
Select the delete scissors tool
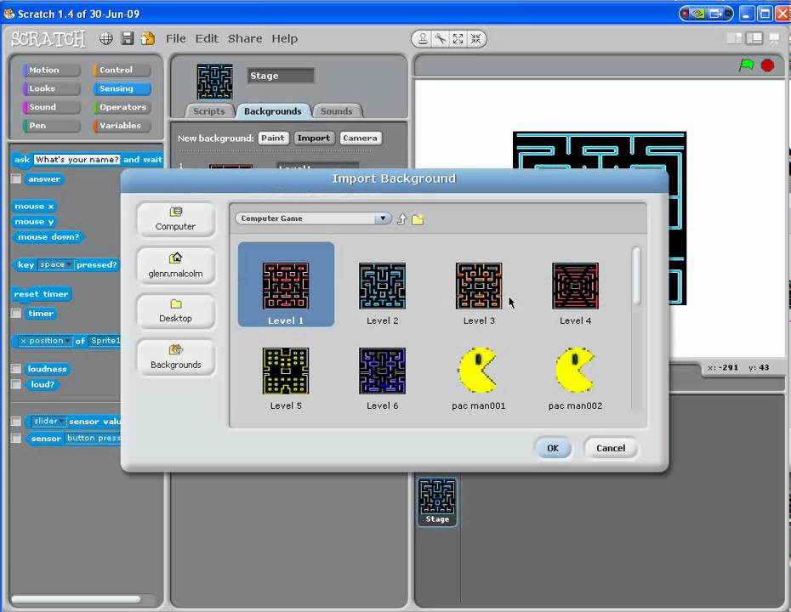click(x=441, y=39)
